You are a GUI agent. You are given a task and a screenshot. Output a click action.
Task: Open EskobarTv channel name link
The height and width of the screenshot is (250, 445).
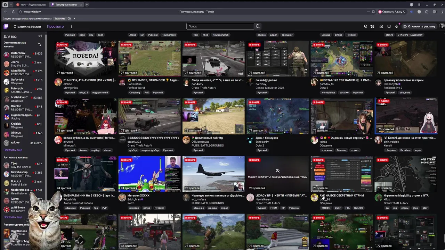click(x=262, y=142)
